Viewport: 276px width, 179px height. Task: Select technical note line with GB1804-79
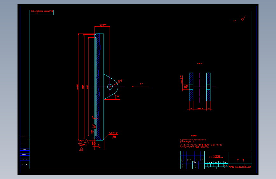click(x=201, y=145)
